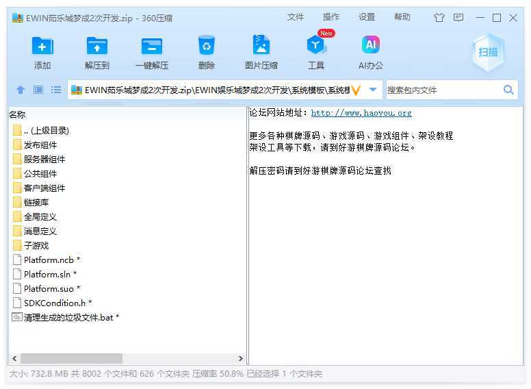This screenshot has height=389, width=531.
Task: Select the Platform.suo file
Action: coord(47,289)
